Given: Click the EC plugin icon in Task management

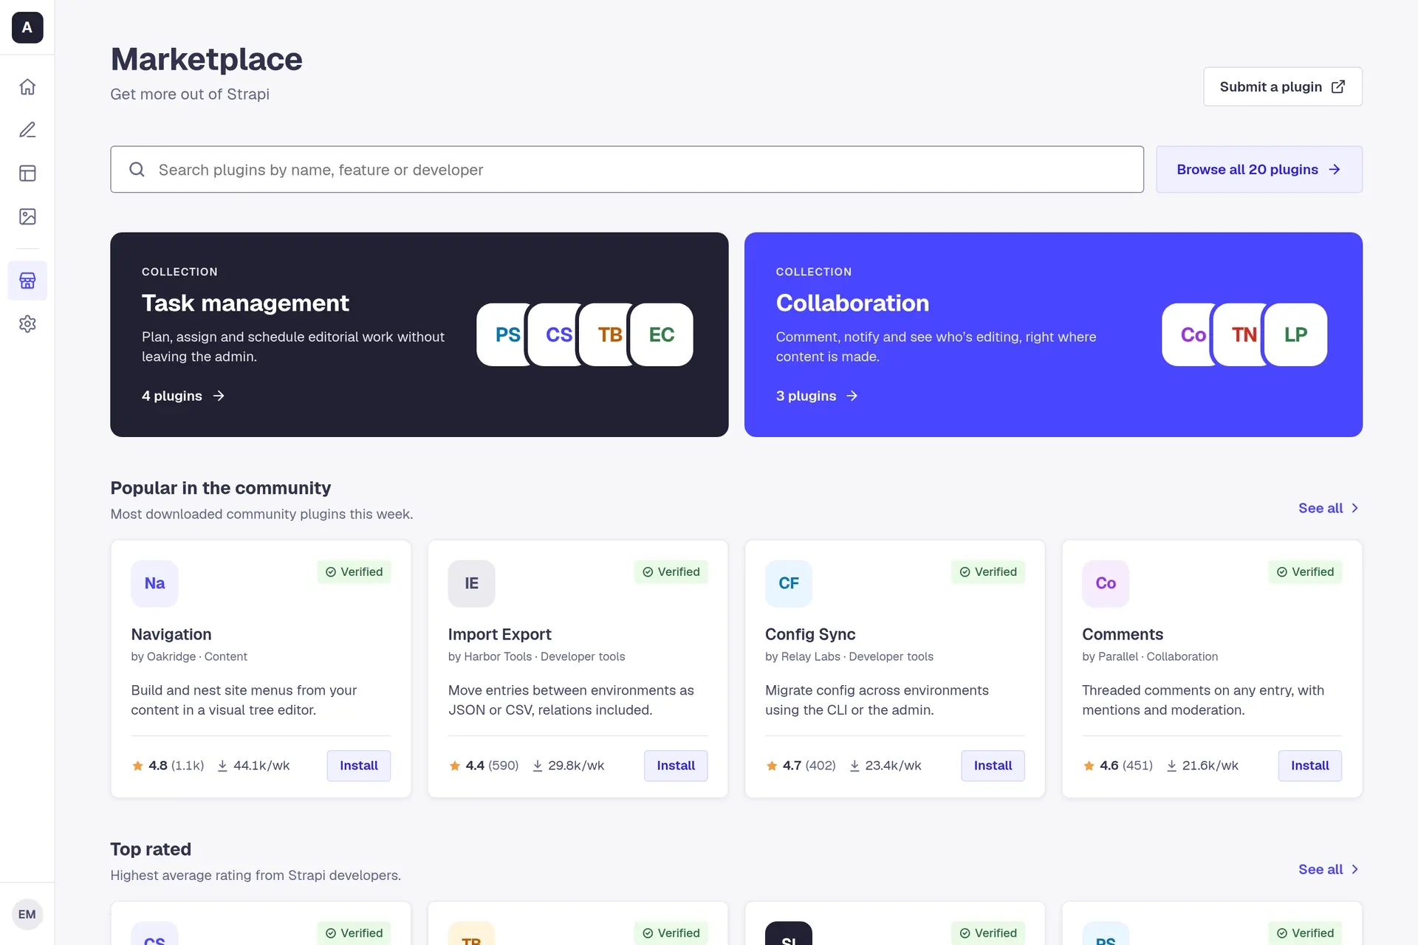Looking at the screenshot, I should click(662, 334).
